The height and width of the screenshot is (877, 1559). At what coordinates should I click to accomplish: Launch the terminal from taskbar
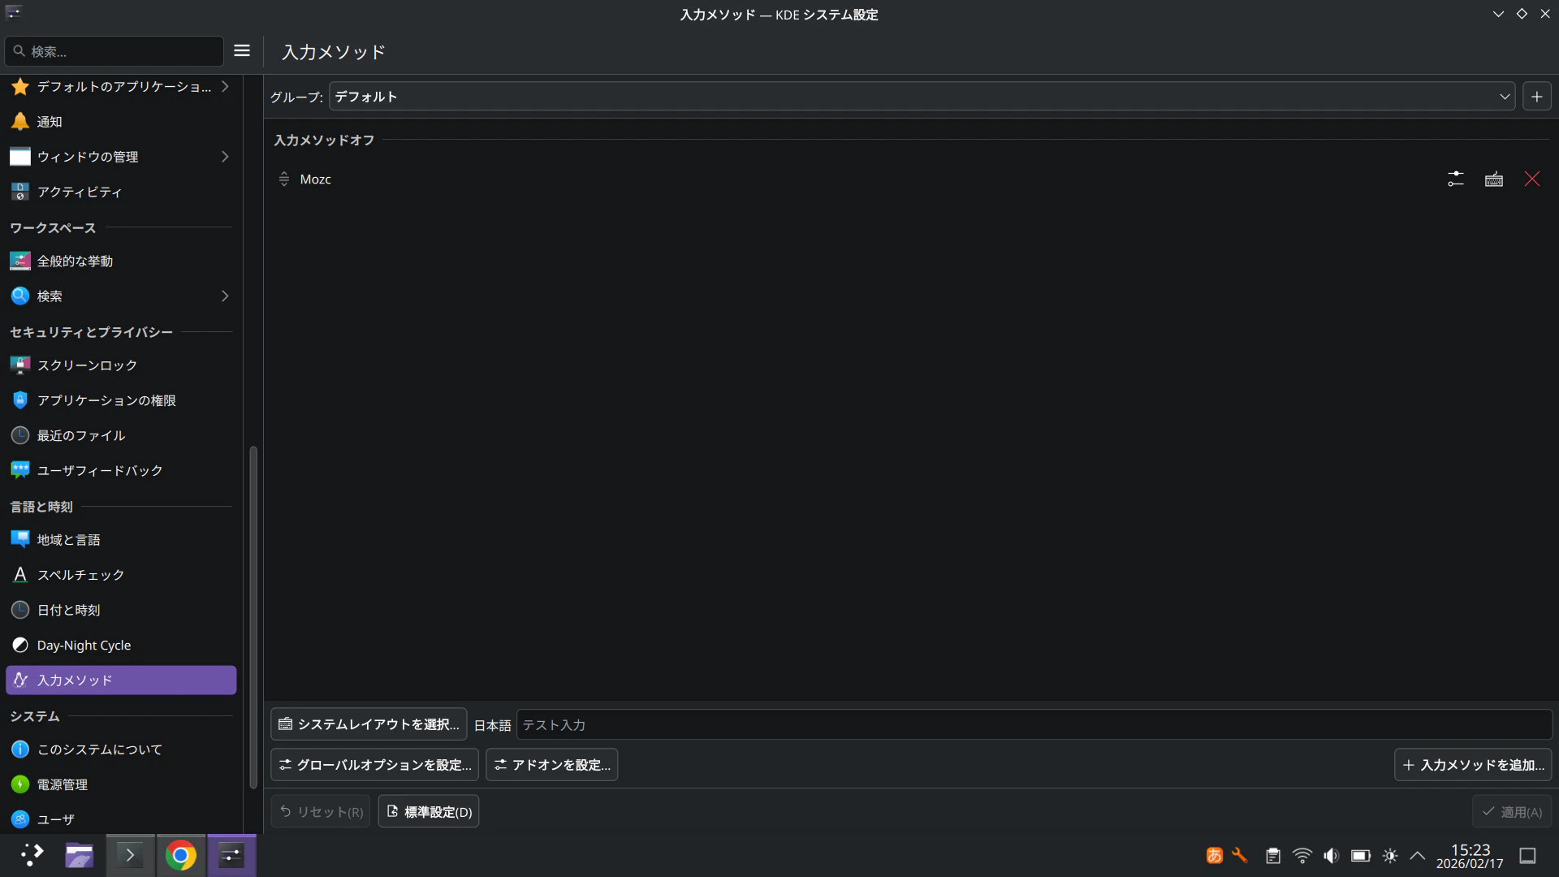(x=130, y=855)
